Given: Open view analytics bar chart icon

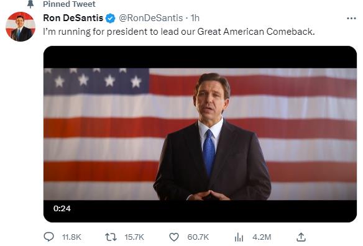Looking at the screenshot, I should click(239, 237).
